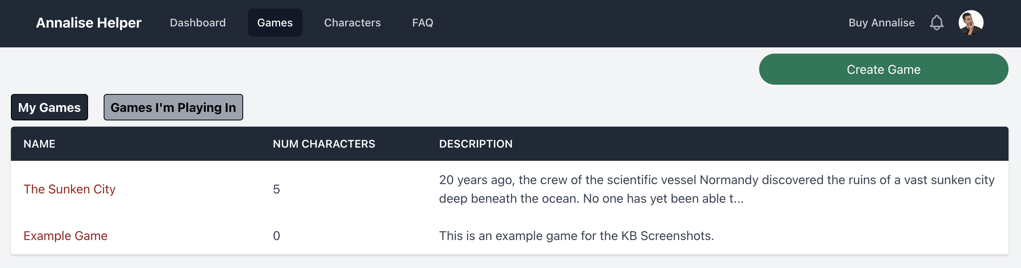The height and width of the screenshot is (268, 1021).
Task: Open the notifications bell
Action: 936,23
